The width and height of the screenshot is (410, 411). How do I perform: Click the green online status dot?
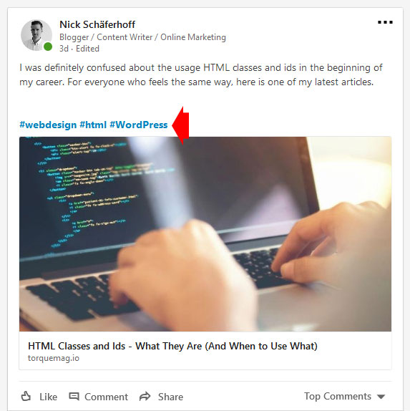click(x=48, y=47)
